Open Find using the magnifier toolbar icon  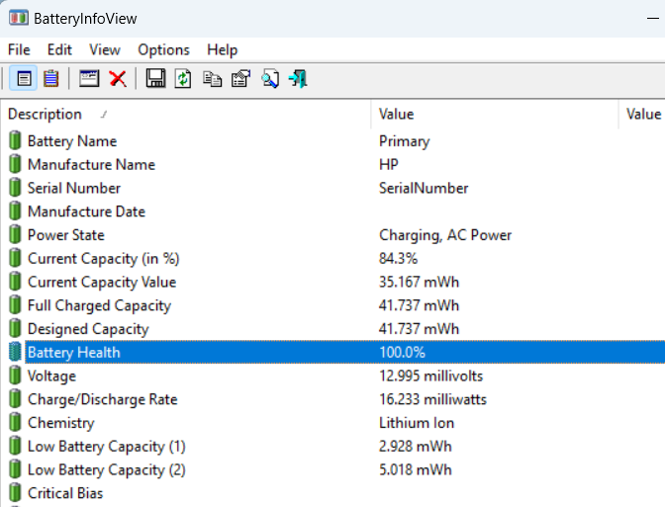click(x=270, y=79)
